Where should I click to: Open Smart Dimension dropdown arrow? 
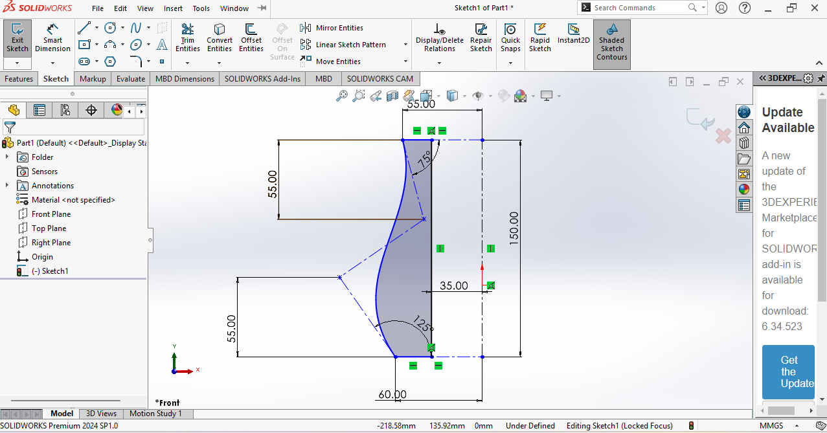pos(52,63)
